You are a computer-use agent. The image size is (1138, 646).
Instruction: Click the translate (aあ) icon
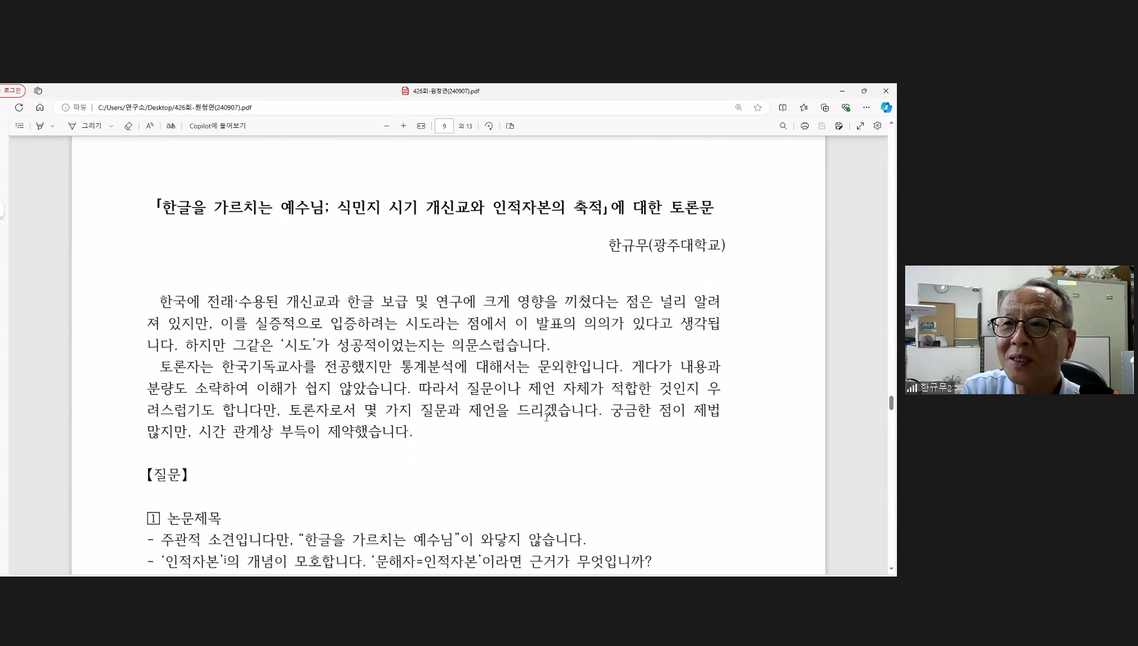point(171,126)
